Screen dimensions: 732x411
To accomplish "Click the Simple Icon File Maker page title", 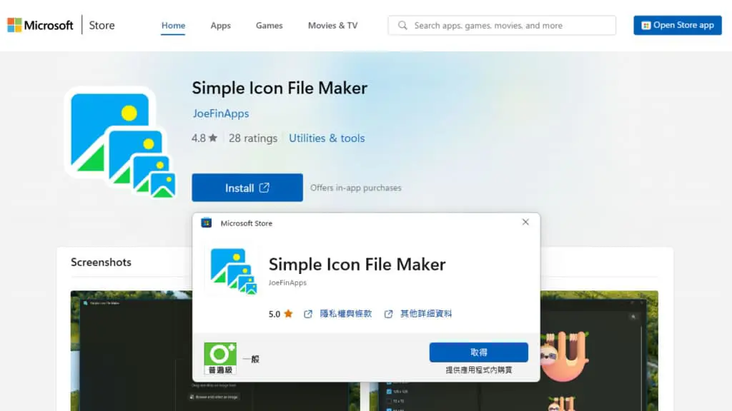I will click(x=280, y=88).
